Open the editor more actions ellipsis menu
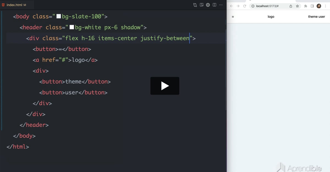330x172 pixels. pyautogui.click(x=221, y=5)
